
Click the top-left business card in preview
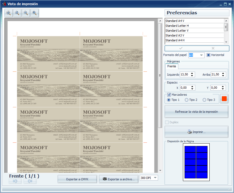(48, 54)
